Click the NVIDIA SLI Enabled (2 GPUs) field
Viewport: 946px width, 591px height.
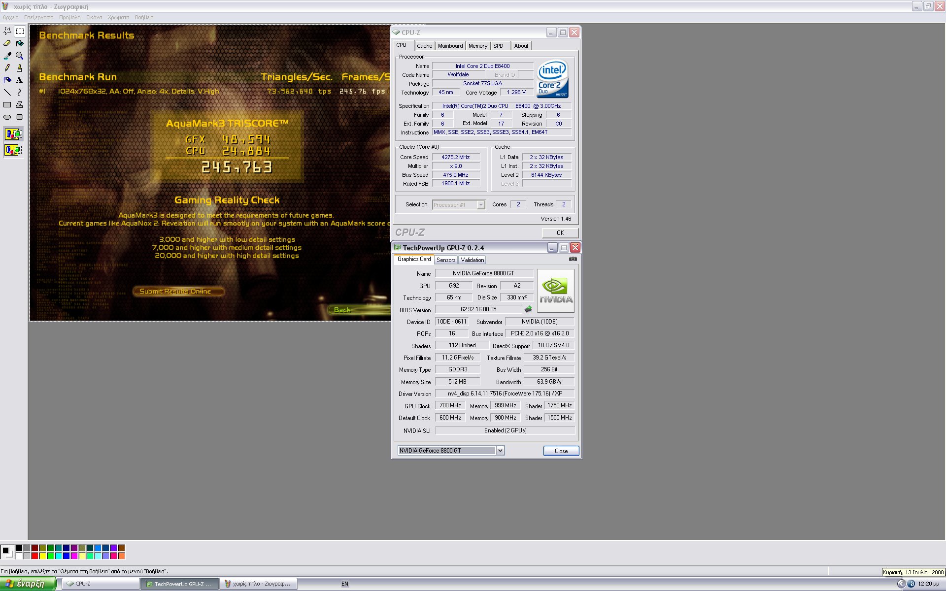pos(505,430)
